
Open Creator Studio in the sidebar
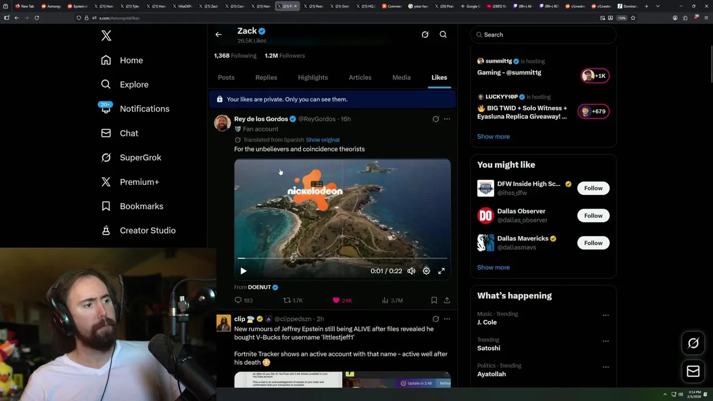138,231
